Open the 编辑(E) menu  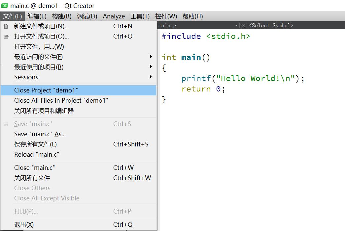pyautogui.click(x=37, y=16)
